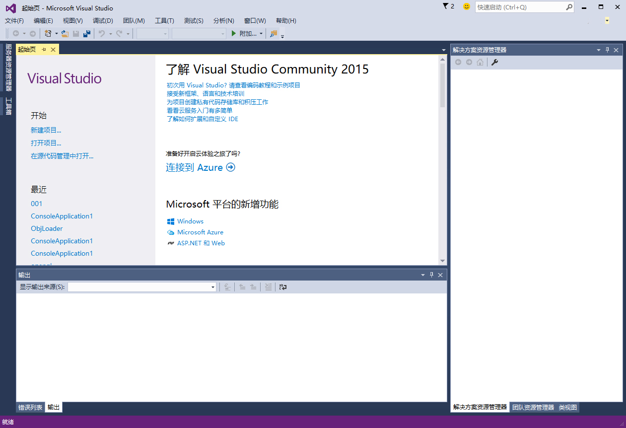This screenshot has height=428, width=626.
Task: Open the toolbar overflow options arrow
Action: click(x=282, y=36)
